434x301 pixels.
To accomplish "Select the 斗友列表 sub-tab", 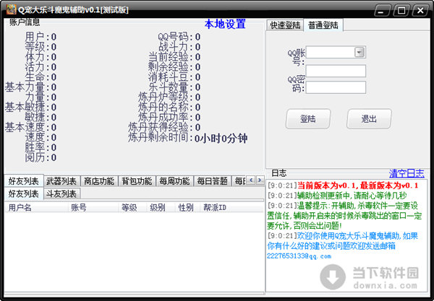I will (x=61, y=194).
